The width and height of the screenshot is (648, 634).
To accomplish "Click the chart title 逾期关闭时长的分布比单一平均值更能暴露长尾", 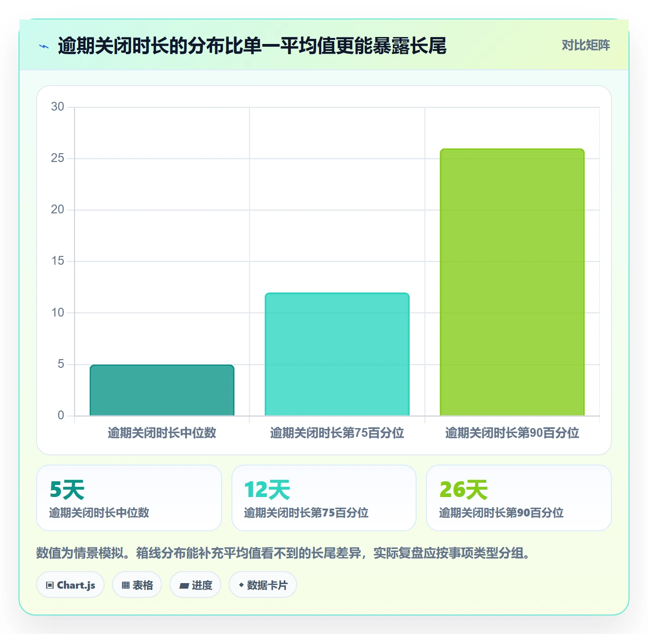I will tap(252, 46).
